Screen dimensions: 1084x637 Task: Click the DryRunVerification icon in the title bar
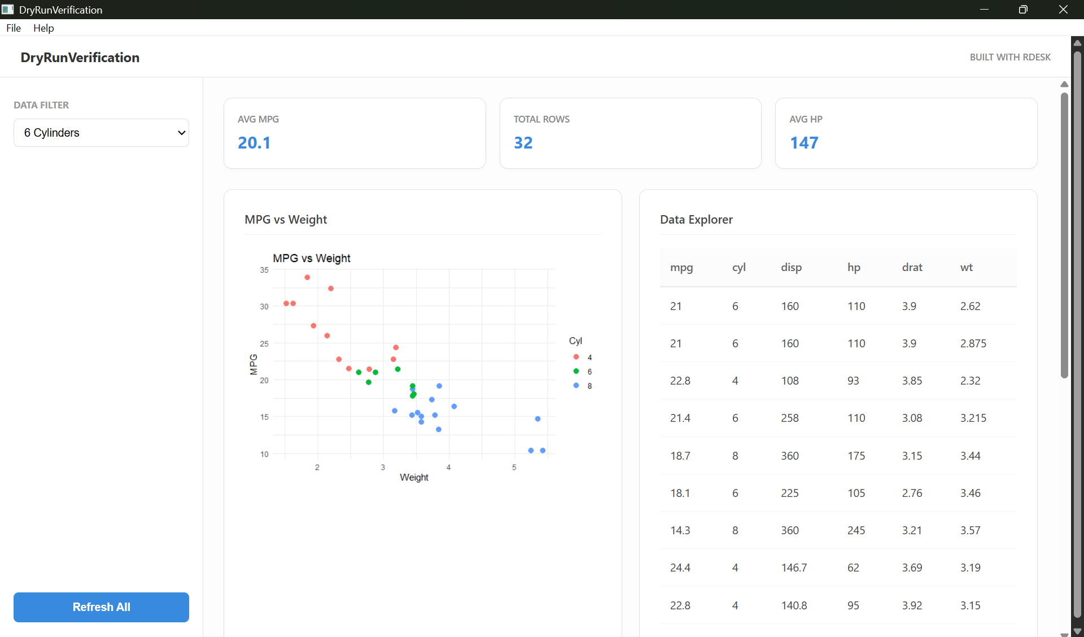pos(8,9)
